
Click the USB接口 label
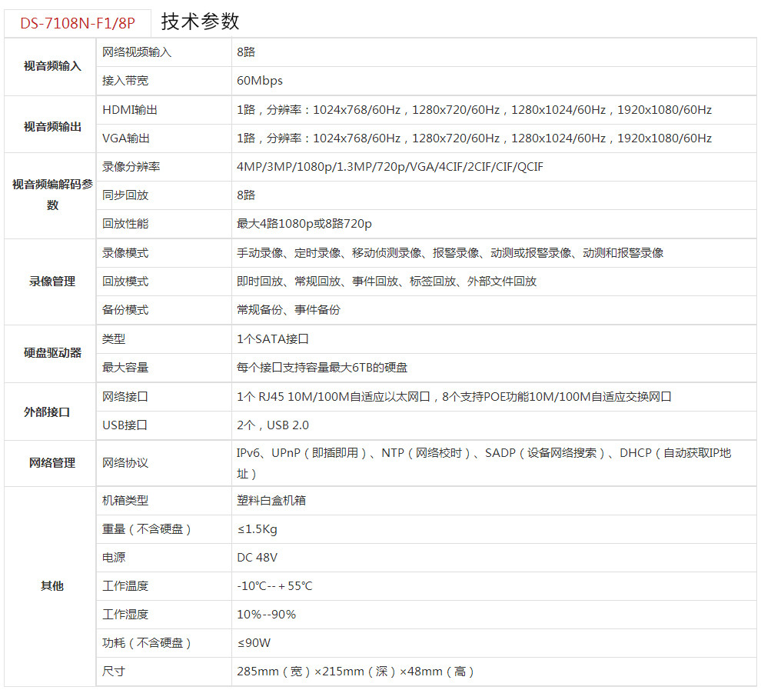(x=125, y=425)
